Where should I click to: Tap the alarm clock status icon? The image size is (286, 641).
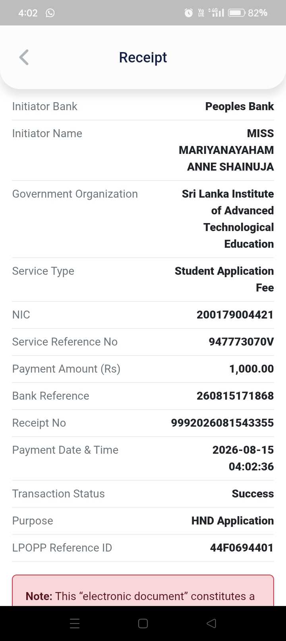[x=189, y=13]
